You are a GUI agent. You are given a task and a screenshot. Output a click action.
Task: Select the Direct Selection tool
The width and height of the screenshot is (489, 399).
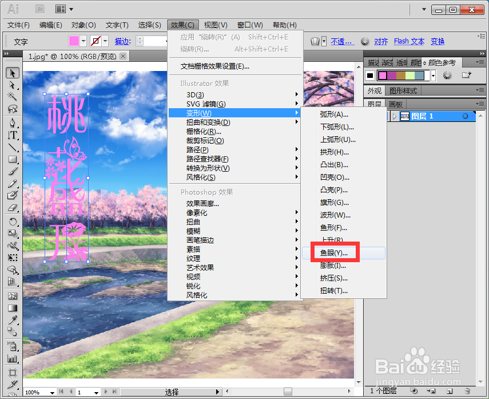[13, 85]
